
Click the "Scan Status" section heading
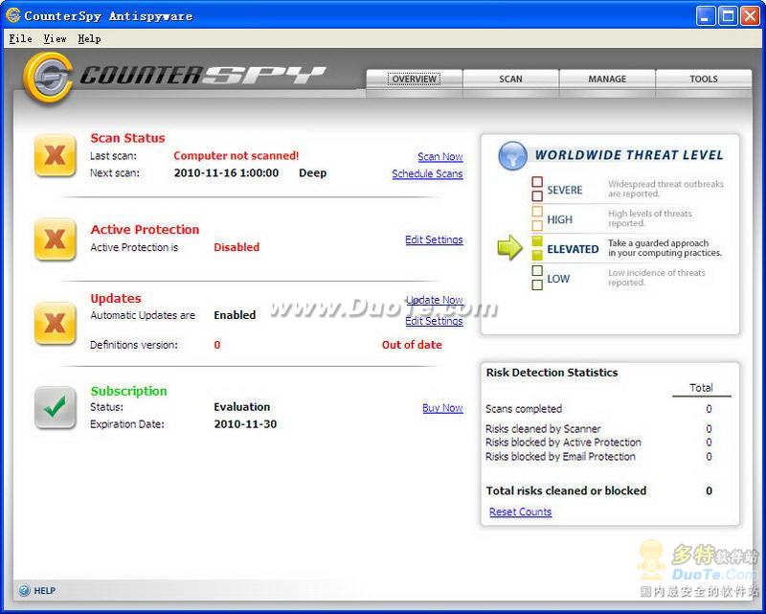coord(127,138)
